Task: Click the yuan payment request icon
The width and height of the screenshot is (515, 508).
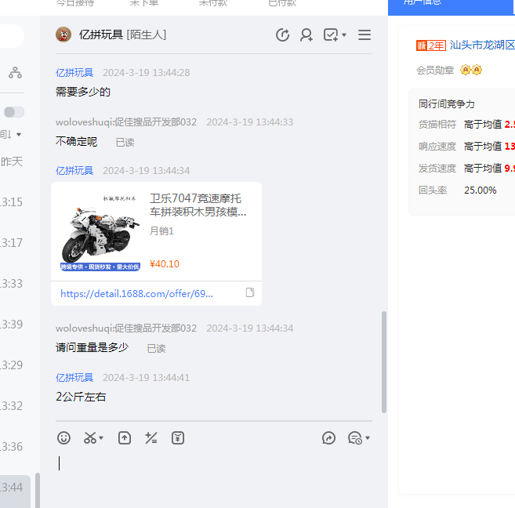Action: click(178, 437)
